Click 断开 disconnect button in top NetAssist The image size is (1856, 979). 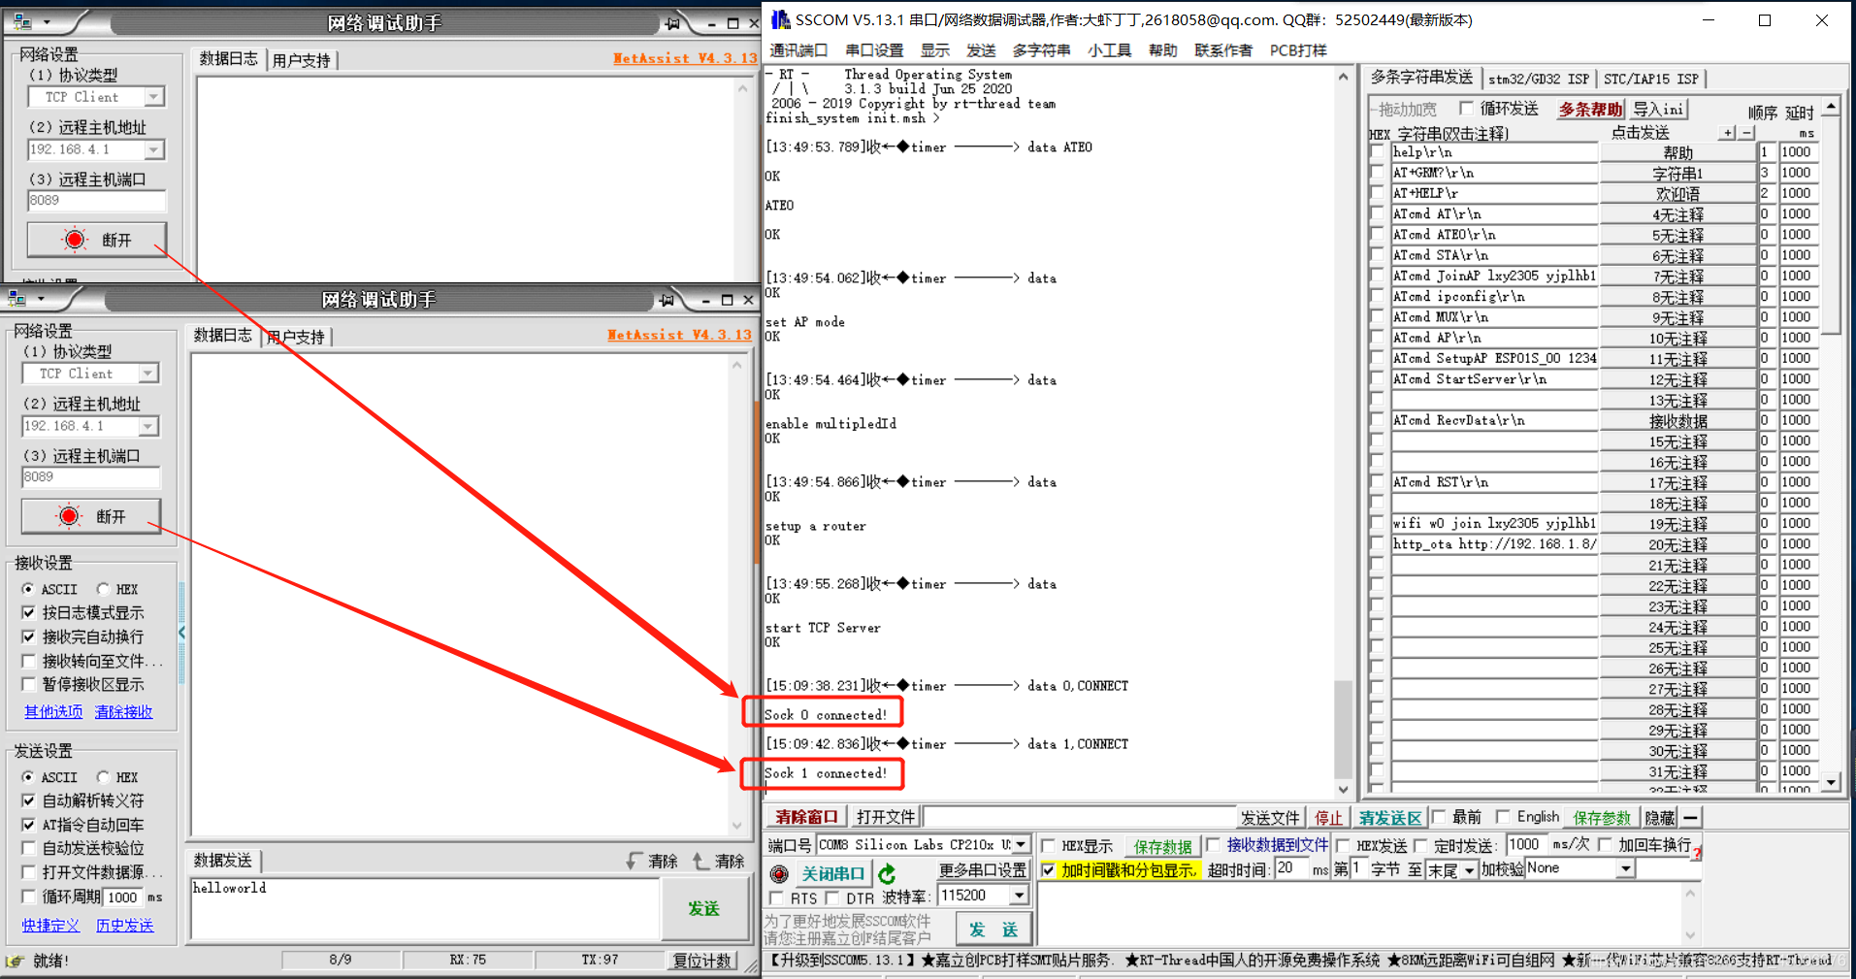[x=97, y=240]
